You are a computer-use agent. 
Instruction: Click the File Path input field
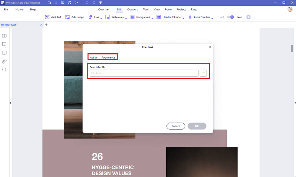144,73
